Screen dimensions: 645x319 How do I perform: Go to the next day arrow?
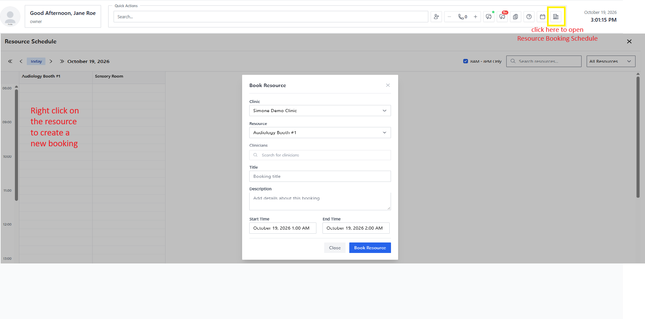coord(51,61)
